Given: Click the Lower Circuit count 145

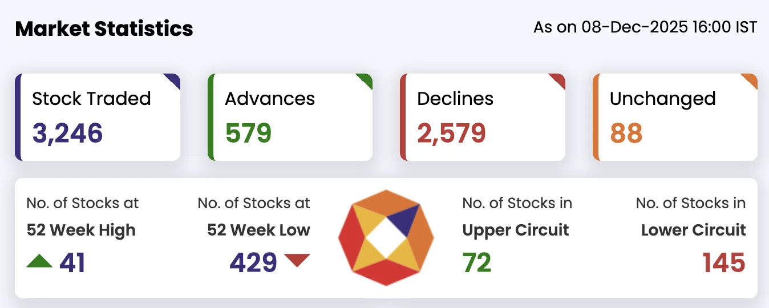Looking at the screenshot, I should (723, 262).
